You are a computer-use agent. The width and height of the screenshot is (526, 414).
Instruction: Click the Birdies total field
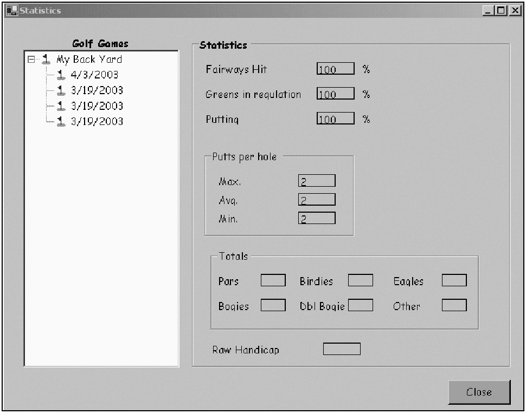pos(361,280)
